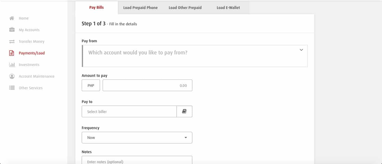
Task: Click the optional Notes text field
Action: click(x=137, y=161)
